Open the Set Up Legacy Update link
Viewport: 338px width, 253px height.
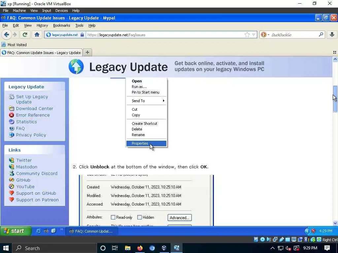pyautogui.click(x=32, y=99)
